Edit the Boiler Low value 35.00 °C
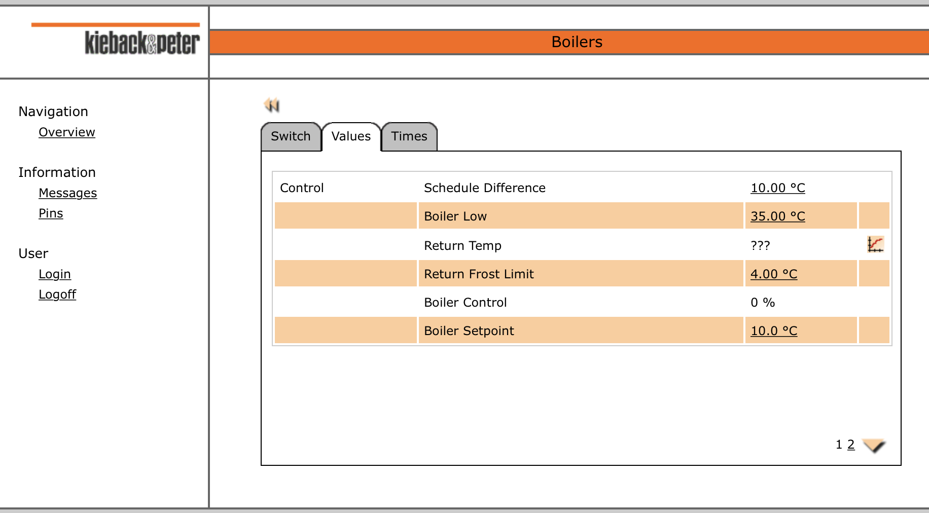This screenshot has height=513, width=929. point(777,216)
